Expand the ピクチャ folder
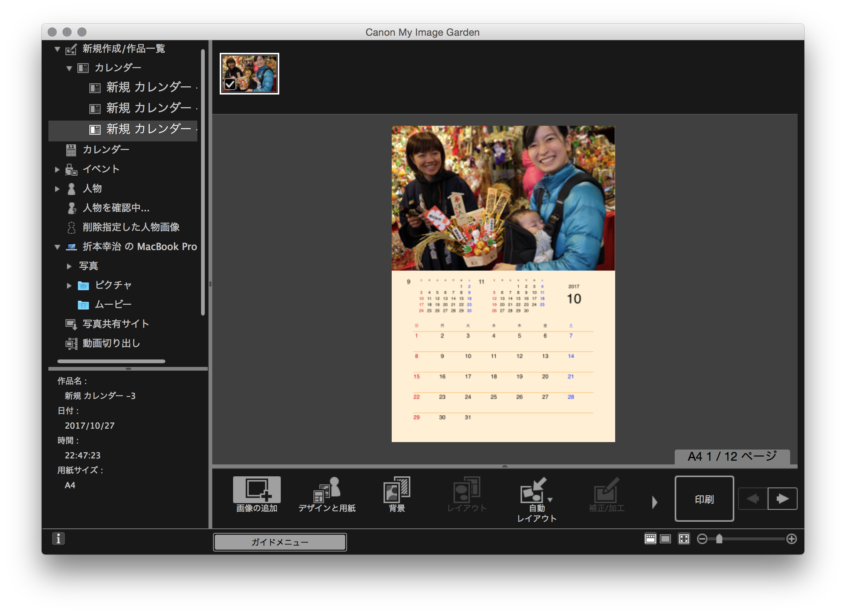Viewport: 846px width, 614px height. (x=69, y=285)
